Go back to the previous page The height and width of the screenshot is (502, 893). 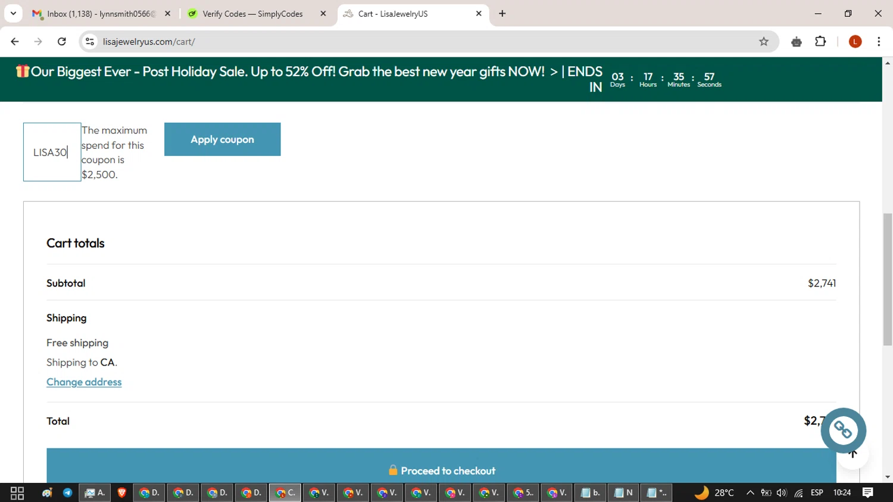(15, 42)
